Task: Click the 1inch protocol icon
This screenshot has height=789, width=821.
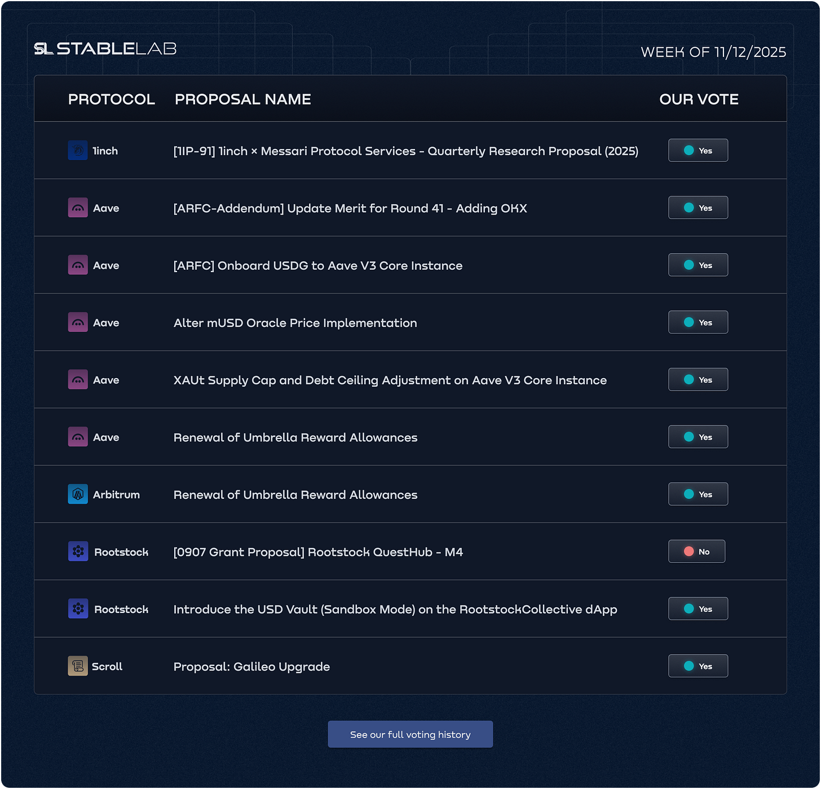Action: pyautogui.click(x=78, y=150)
